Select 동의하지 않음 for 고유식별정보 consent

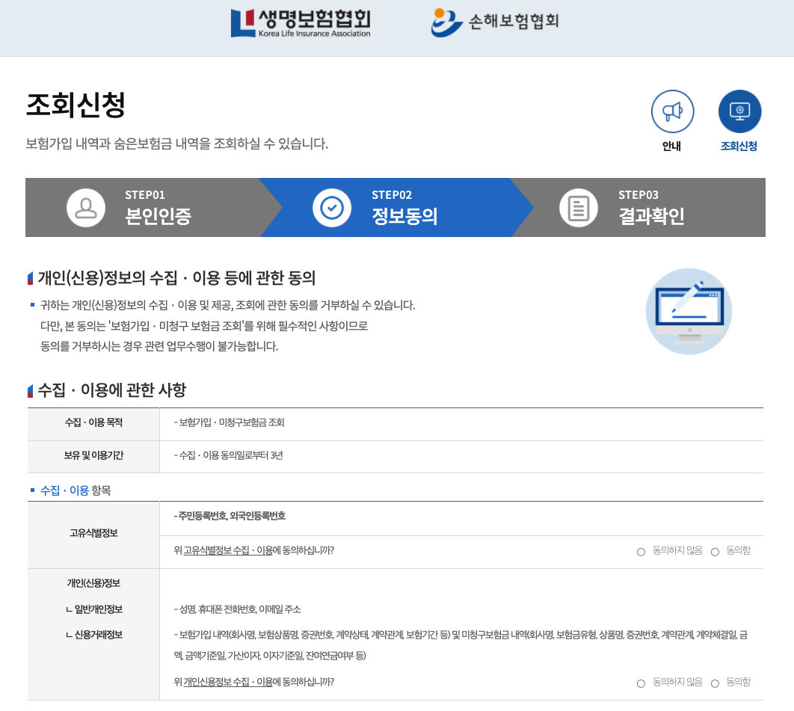coord(641,551)
